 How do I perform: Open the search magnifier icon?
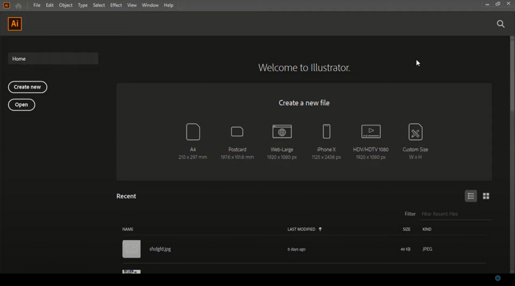[x=500, y=24]
